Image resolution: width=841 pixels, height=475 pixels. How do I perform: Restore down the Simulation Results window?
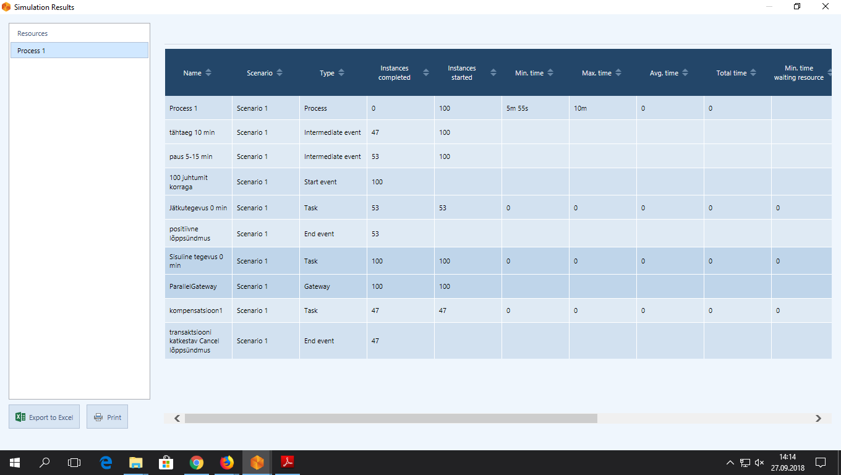tap(797, 7)
